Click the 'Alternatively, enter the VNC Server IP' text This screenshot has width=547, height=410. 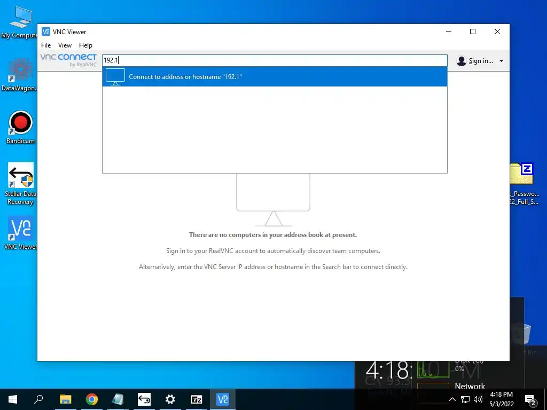pos(273,267)
